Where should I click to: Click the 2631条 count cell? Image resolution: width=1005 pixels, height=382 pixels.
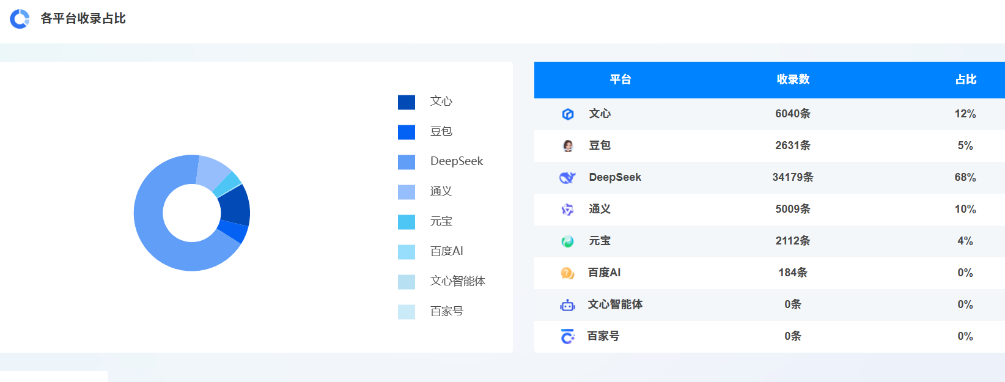[x=793, y=145]
